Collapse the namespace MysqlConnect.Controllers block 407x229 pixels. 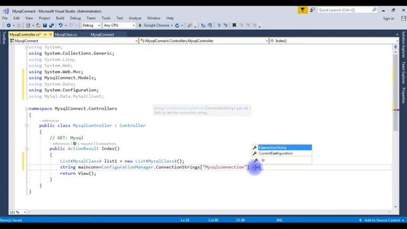[x=27, y=109]
